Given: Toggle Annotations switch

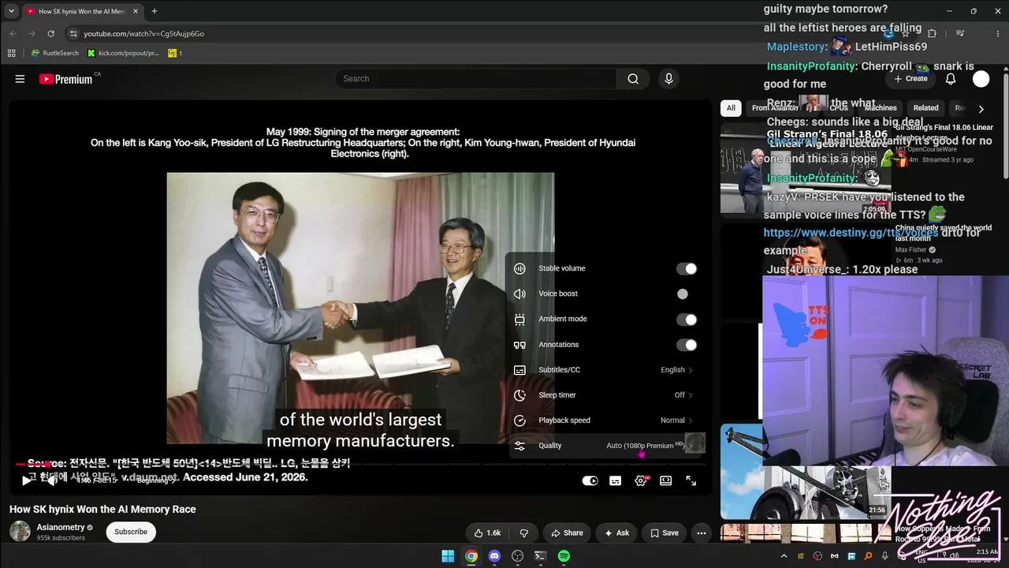Looking at the screenshot, I should tap(687, 345).
